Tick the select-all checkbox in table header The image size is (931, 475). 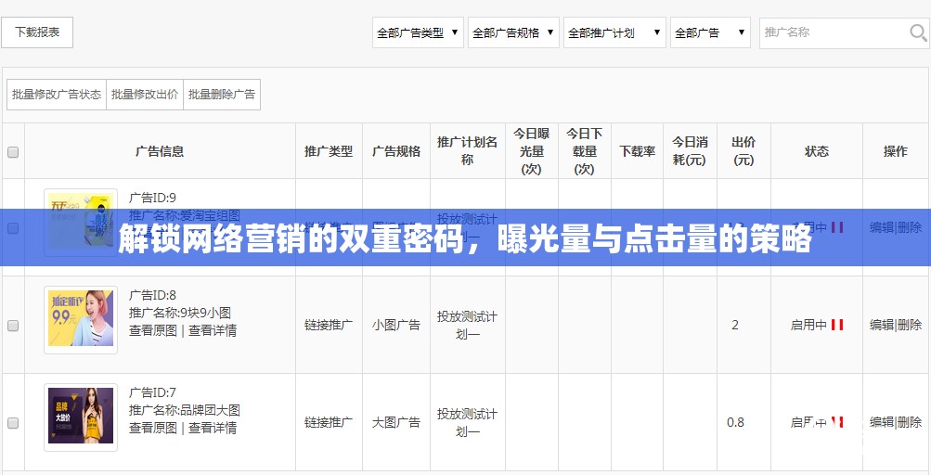pos(13,152)
